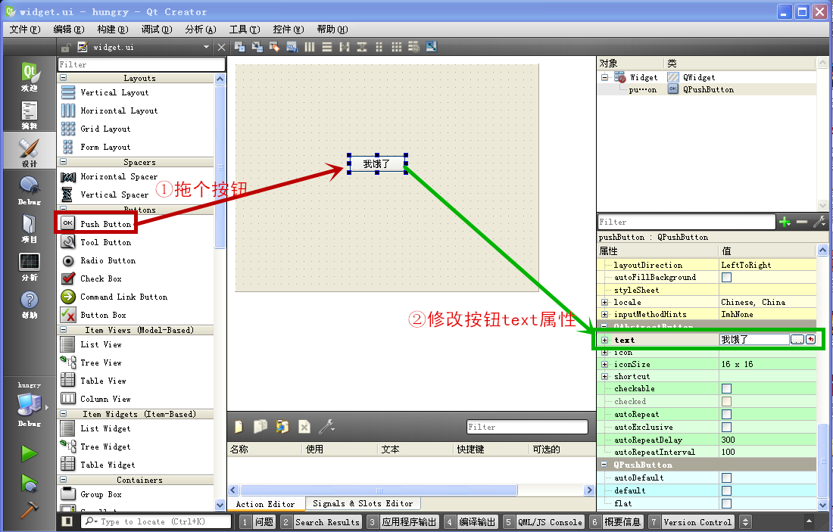
Task: Open the 问题 output pane
Action: point(257,522)
